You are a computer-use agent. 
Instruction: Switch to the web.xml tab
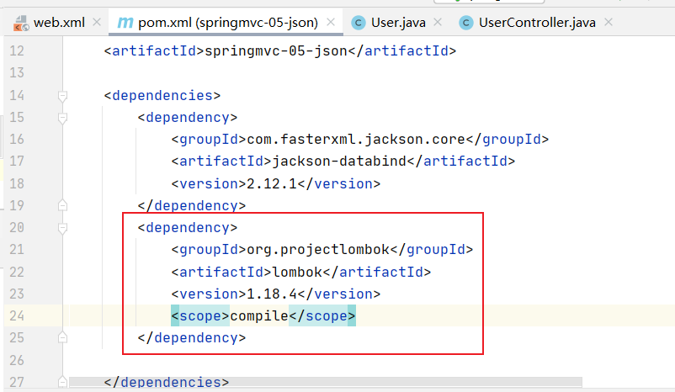click(58, 22)
